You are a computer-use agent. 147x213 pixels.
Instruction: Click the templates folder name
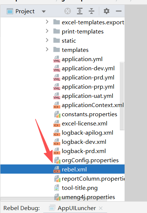pos(75,50)
